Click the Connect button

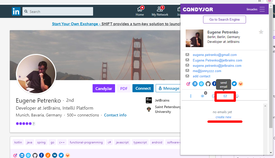coord(143,88)
